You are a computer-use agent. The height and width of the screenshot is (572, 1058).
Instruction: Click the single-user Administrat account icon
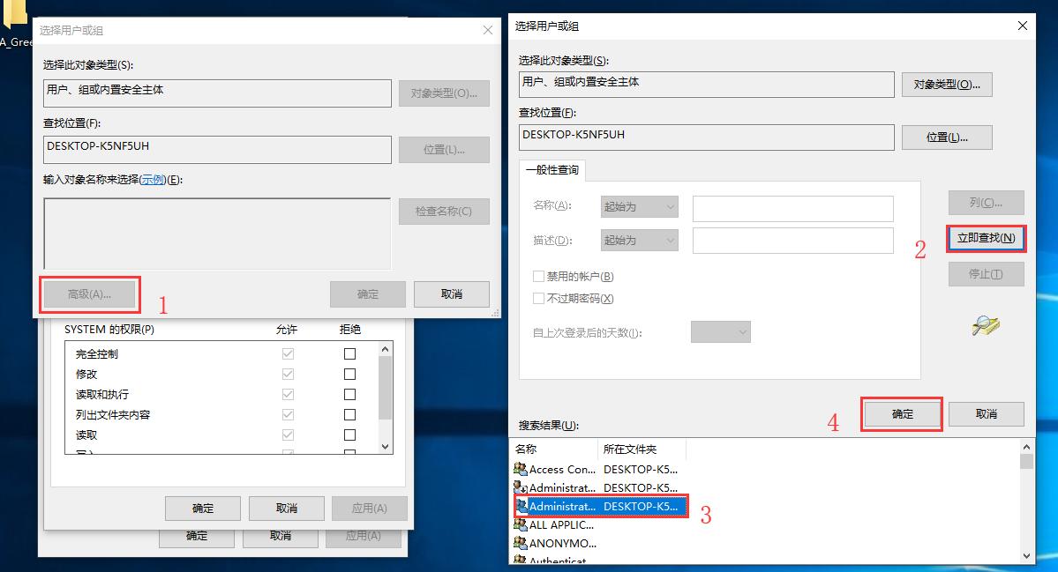pyautogui.click(x=521, y=487)
